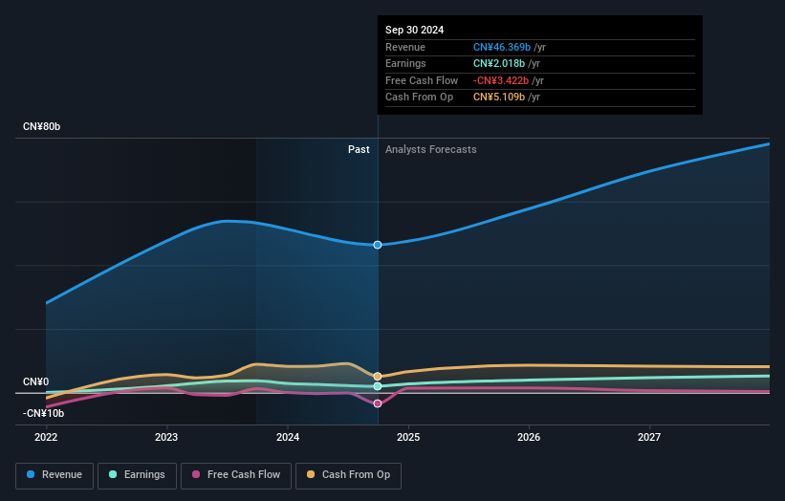Click the 2026 x-axis label
785x501 pixels.
[529, 438]
